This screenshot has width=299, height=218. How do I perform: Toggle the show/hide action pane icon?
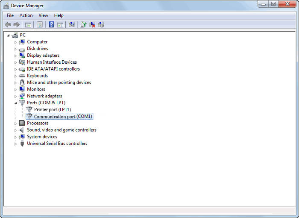(x=60, y=25)
